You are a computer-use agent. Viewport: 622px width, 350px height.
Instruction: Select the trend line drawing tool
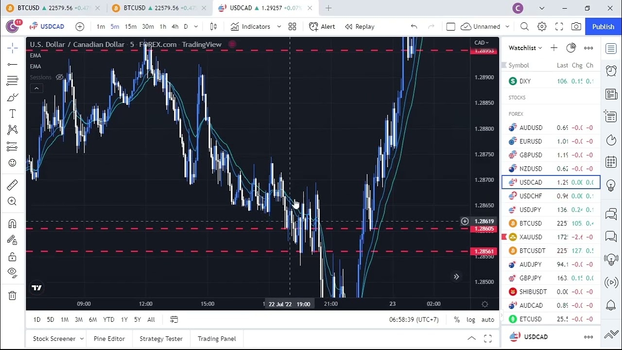(x=12, y=64)
